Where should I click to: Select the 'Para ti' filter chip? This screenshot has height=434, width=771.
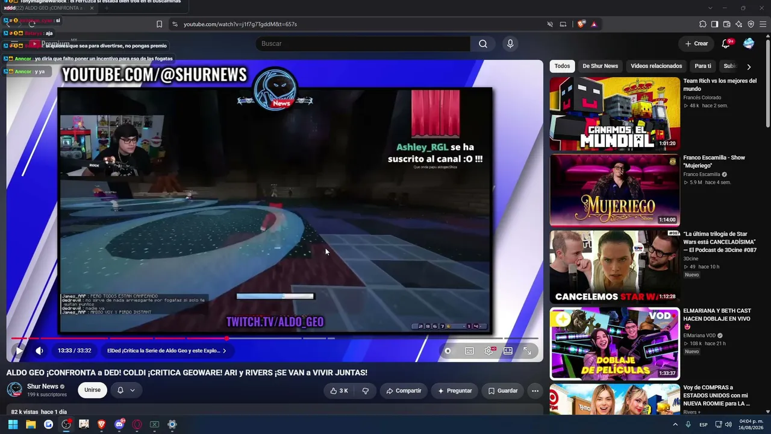pyautogui.click(x=702, y=66)
